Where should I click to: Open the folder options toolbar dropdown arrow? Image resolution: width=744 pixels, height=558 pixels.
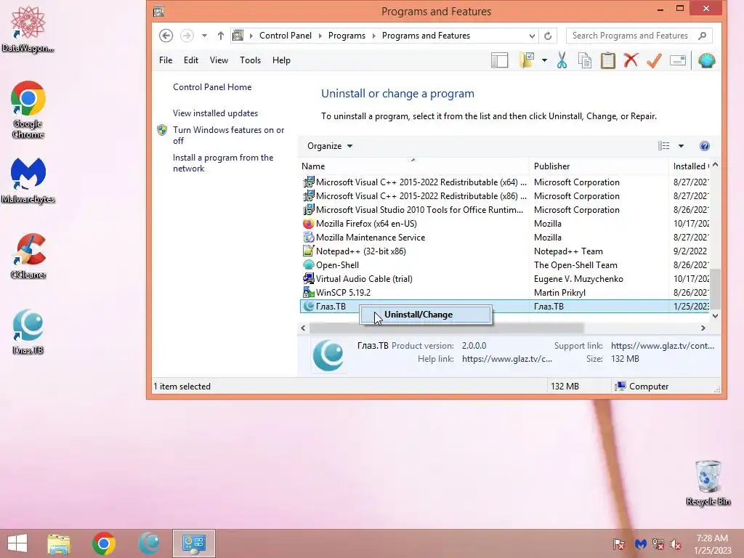[544, 60]
